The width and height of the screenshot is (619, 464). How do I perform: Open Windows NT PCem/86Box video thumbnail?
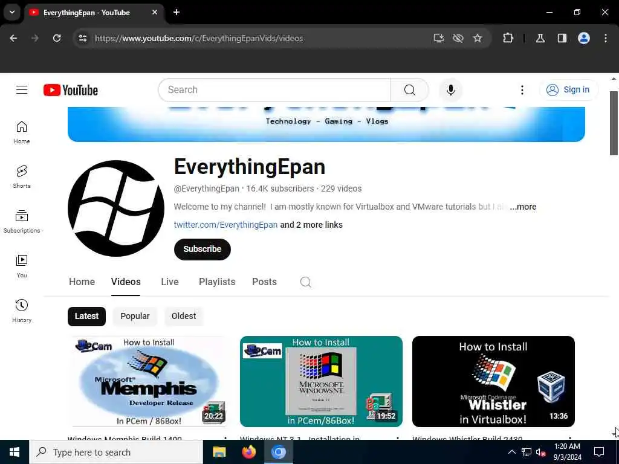coord(321,382)
